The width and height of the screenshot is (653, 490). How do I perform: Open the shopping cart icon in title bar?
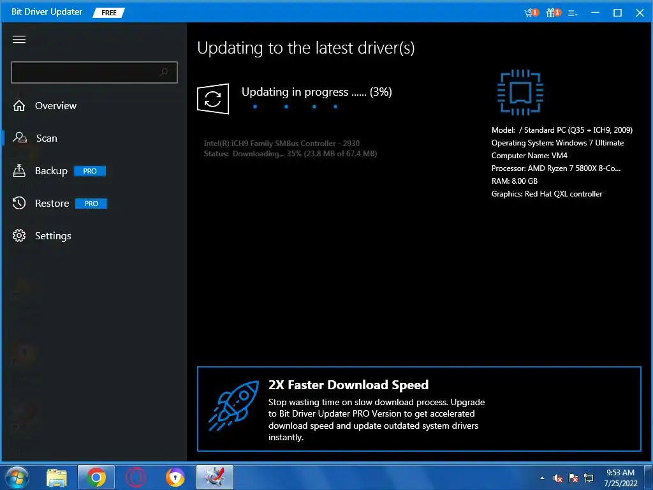[x=531, y=13]
